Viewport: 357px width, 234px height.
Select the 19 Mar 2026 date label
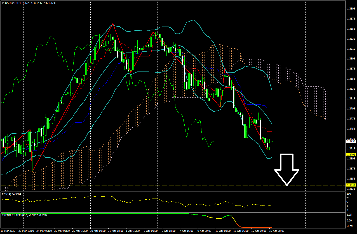coord(8,231)
